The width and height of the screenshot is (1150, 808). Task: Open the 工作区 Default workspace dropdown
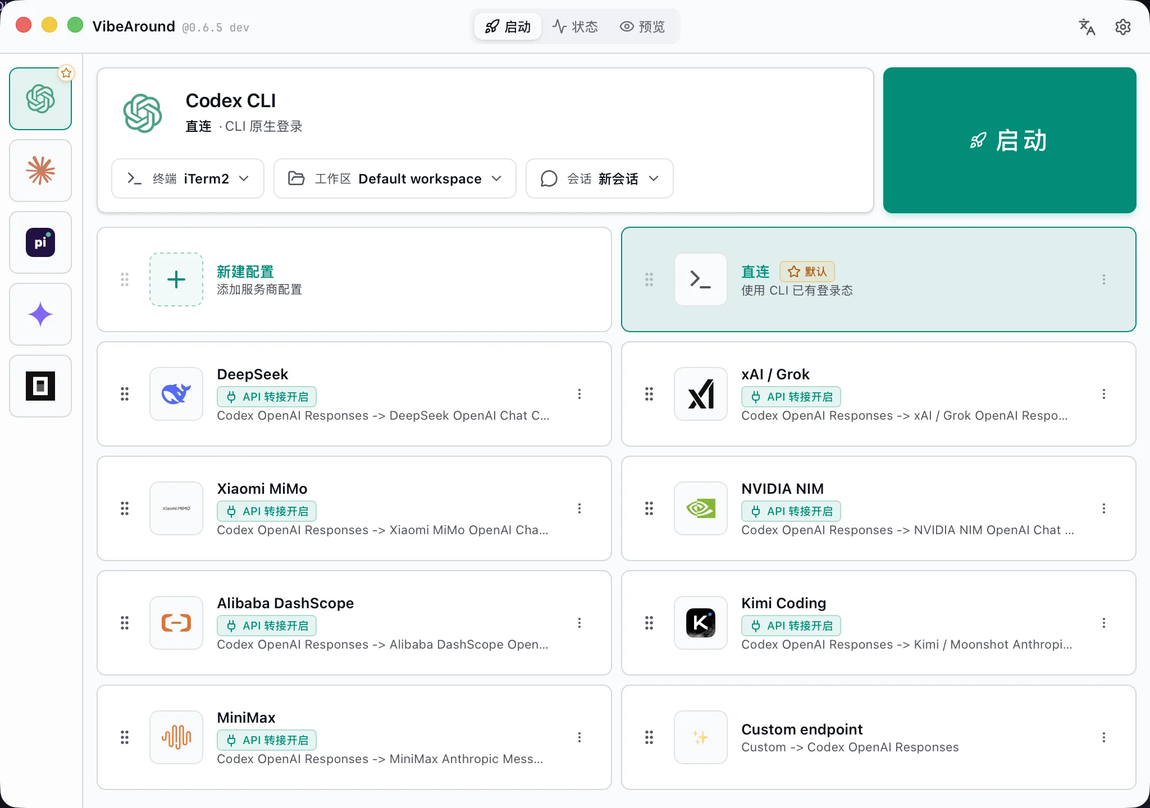395,178
